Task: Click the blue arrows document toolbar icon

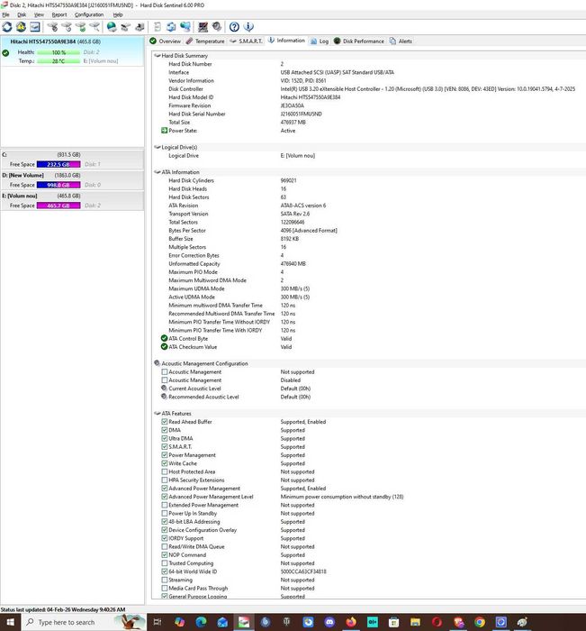Action: [x=171, y=27]
